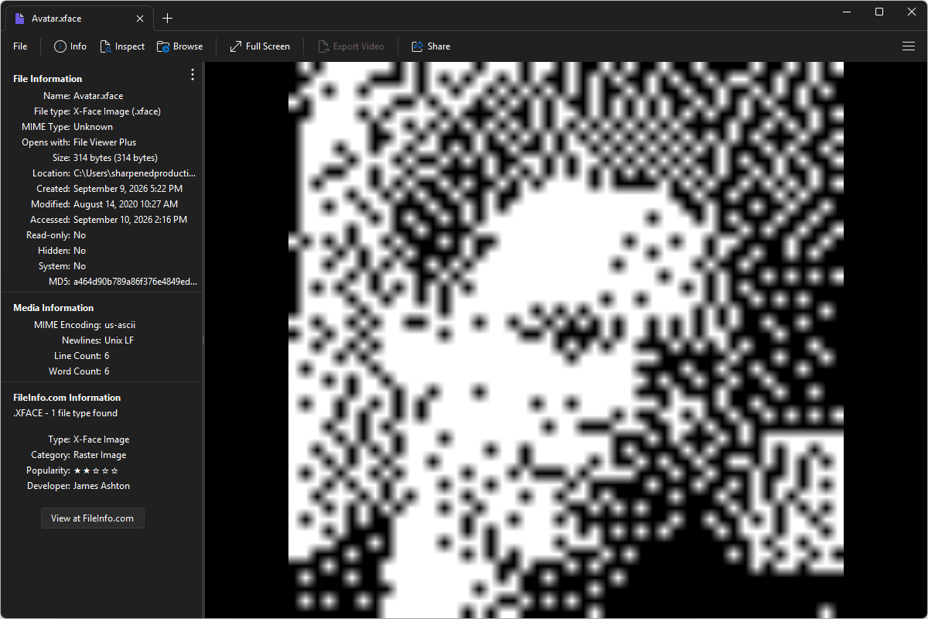Select the Avatar.xface tab
928x619 pixels.
click(79, 19)
